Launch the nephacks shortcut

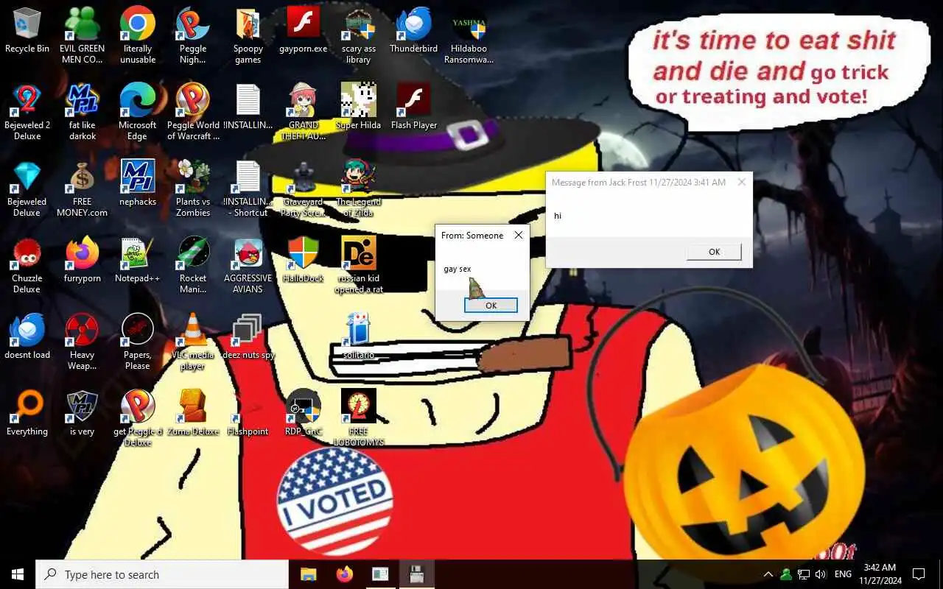coord(138,184)
